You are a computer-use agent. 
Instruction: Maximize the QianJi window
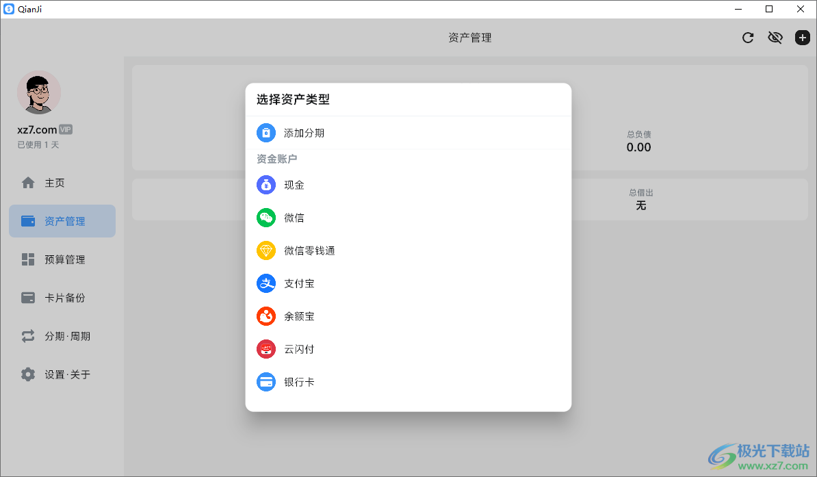point(769,9)
